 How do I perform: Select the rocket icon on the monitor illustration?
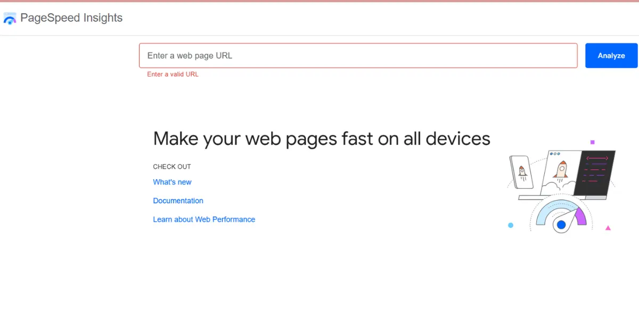coord(561,170)
